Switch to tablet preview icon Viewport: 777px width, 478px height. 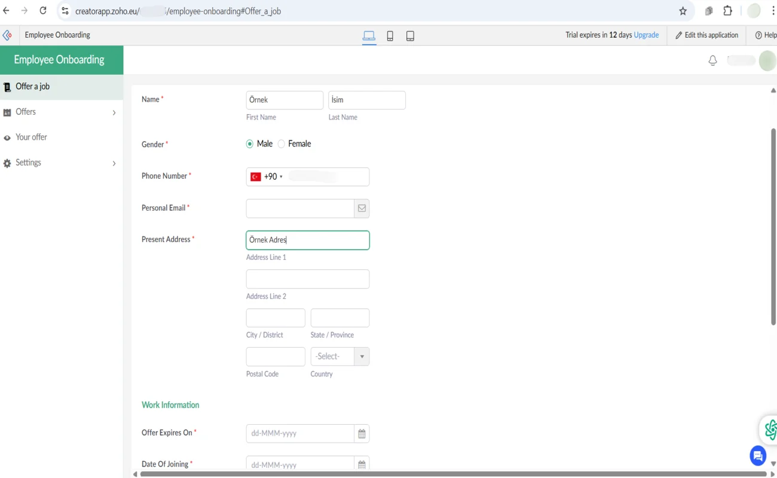tap(410, 36)
